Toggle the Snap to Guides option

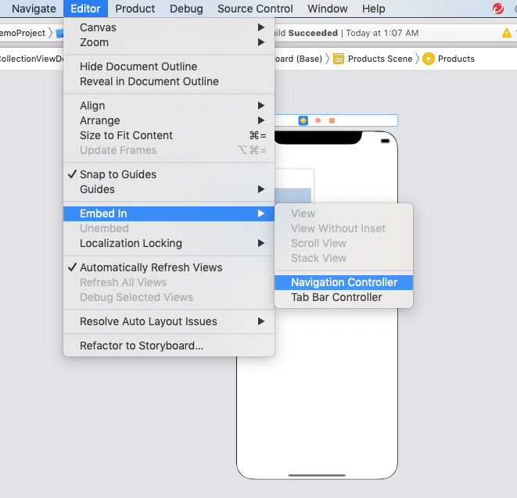[x=169, y=174]
